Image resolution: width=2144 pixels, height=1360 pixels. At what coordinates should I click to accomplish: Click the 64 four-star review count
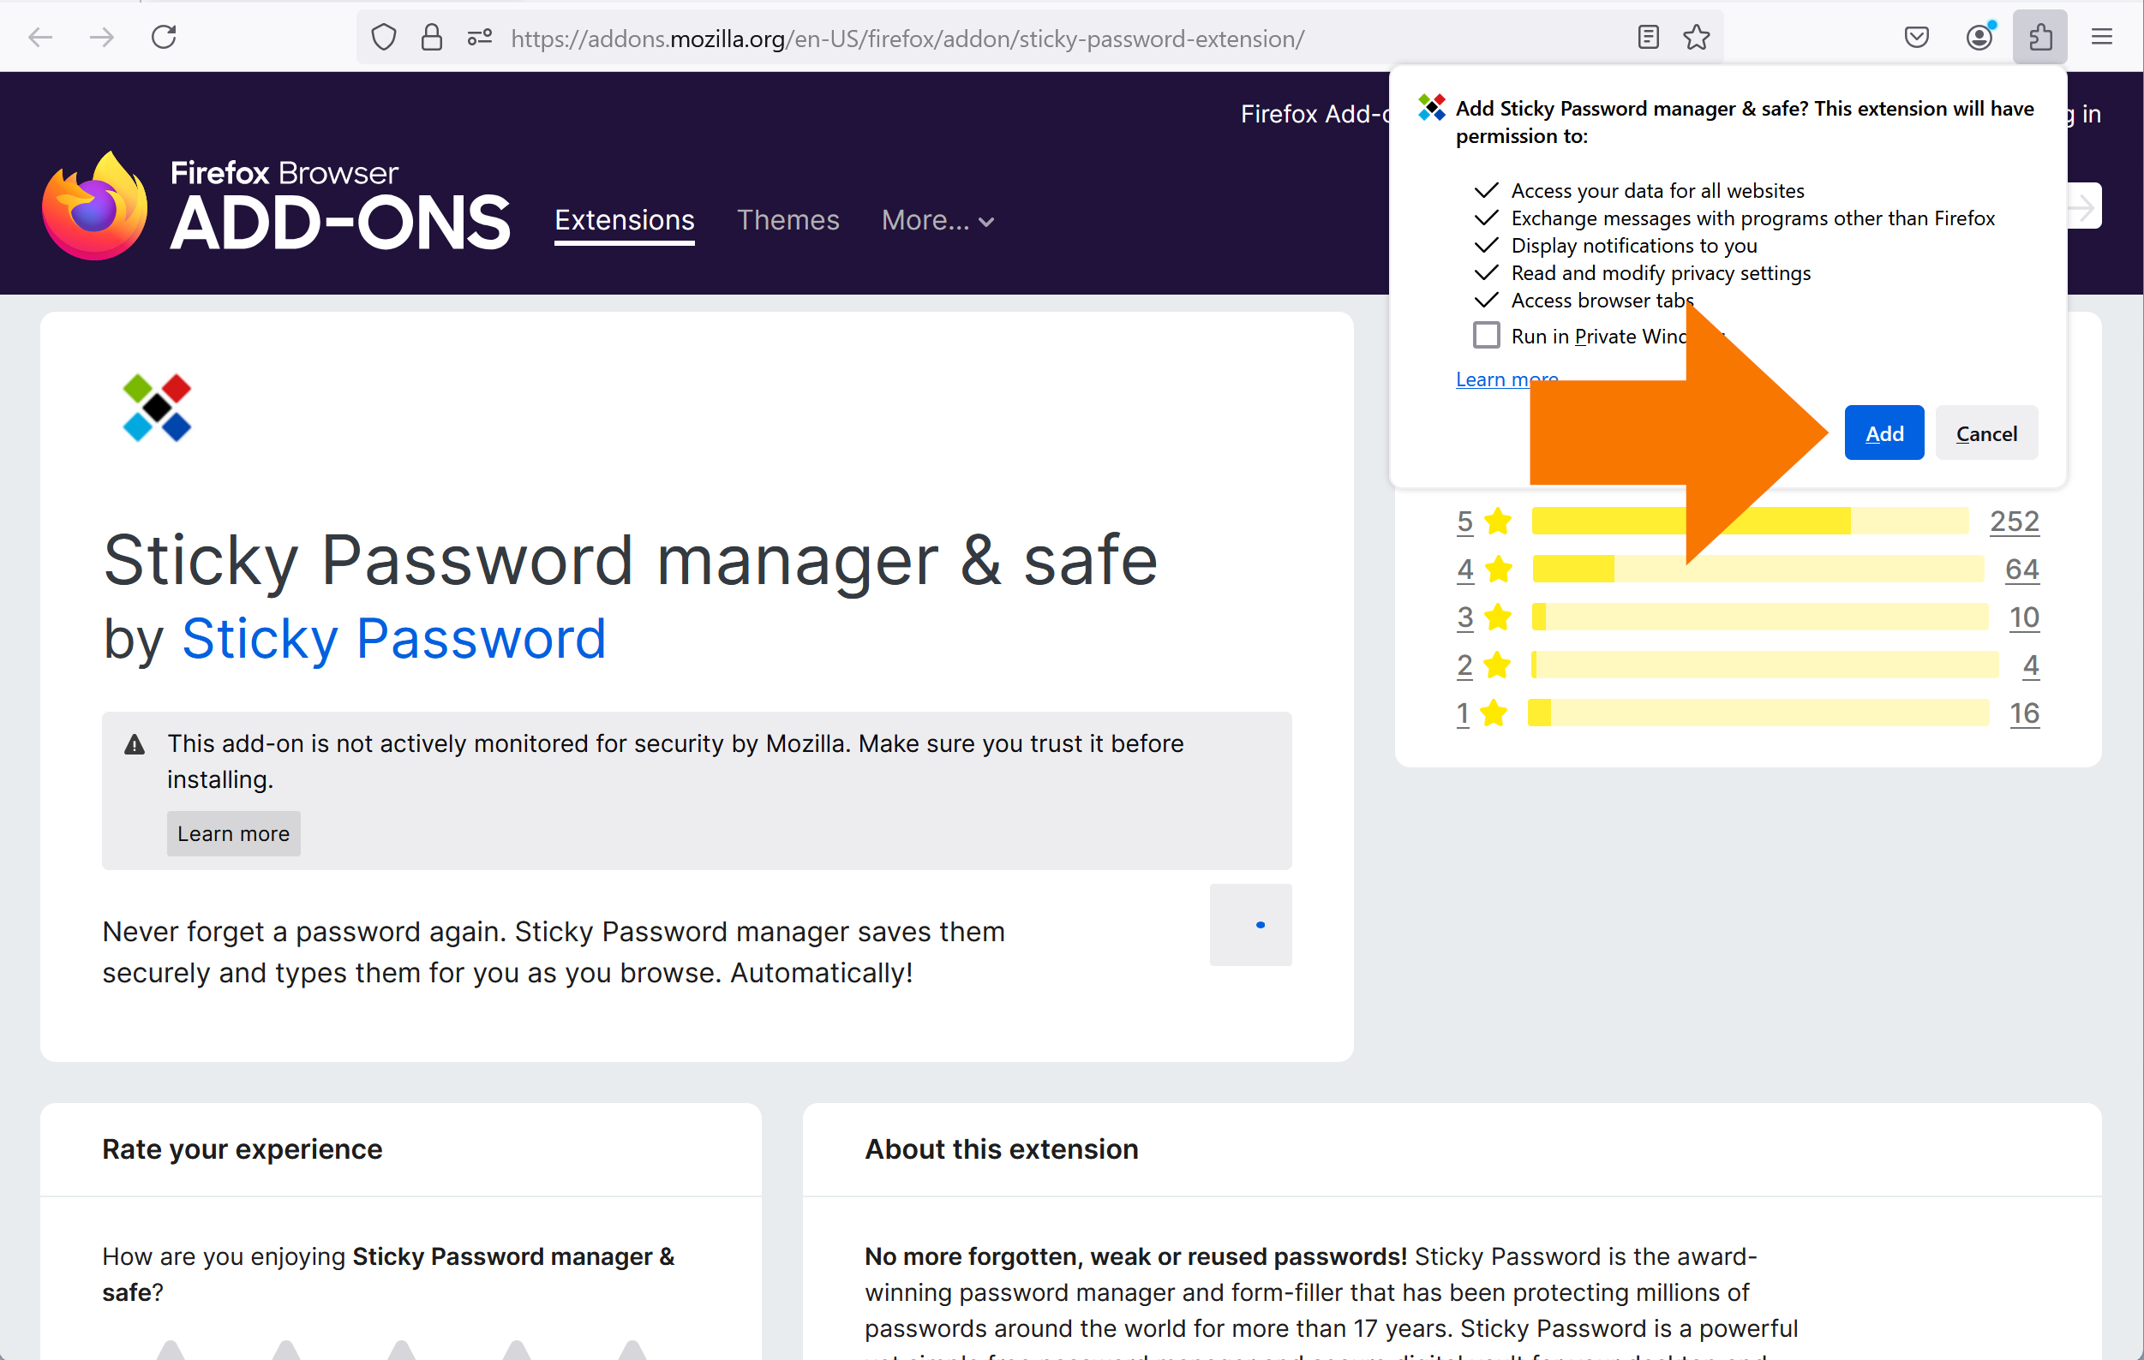point(2022,569)
